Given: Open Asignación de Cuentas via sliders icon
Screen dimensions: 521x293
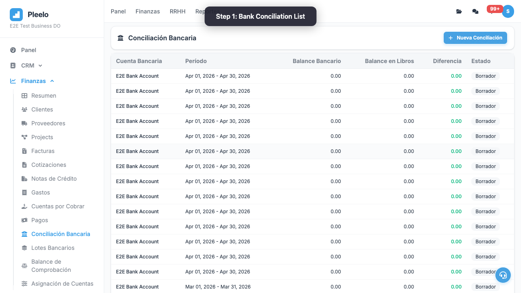Looking at the screenshot, I should [24, 284].
